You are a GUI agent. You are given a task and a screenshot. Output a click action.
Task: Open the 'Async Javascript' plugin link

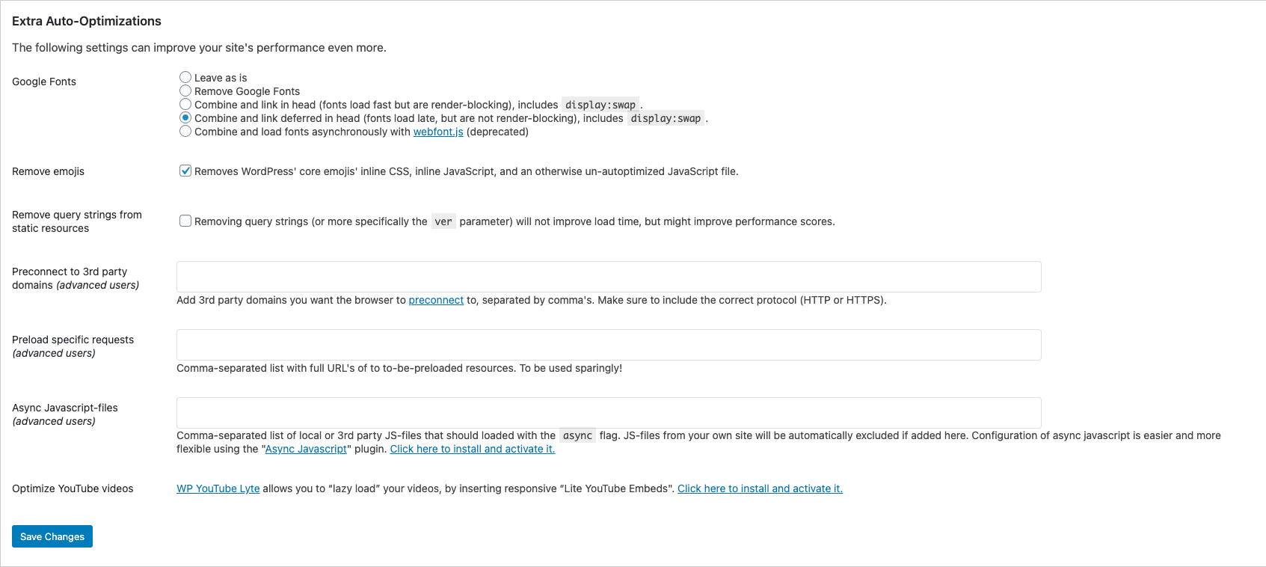(306, 449)
